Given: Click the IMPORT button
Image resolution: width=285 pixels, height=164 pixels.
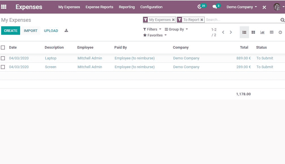Looking at the screenshot, I should 31,31.
